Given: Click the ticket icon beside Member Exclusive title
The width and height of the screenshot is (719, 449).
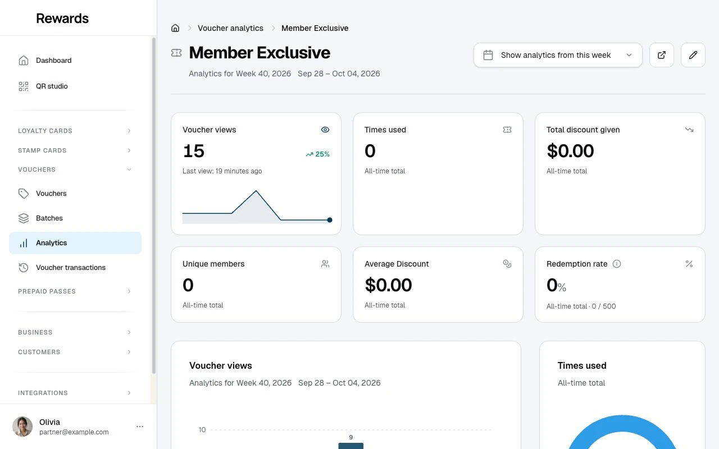Looking at the screenshot, I should tap(176, 53).
